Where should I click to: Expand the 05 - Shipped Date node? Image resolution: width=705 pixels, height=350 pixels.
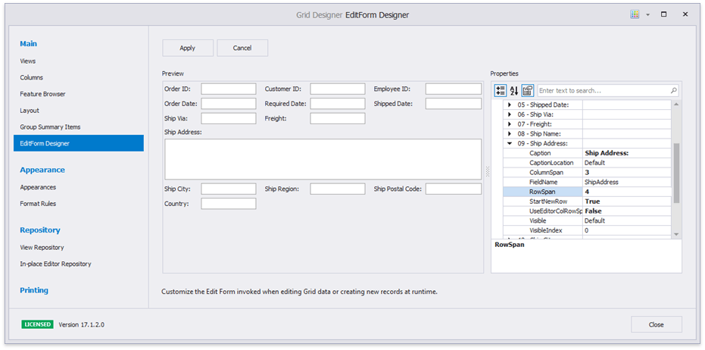pos(510,105)
